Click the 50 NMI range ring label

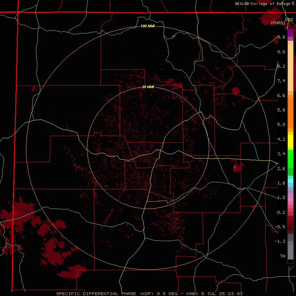tap(148, 87)
